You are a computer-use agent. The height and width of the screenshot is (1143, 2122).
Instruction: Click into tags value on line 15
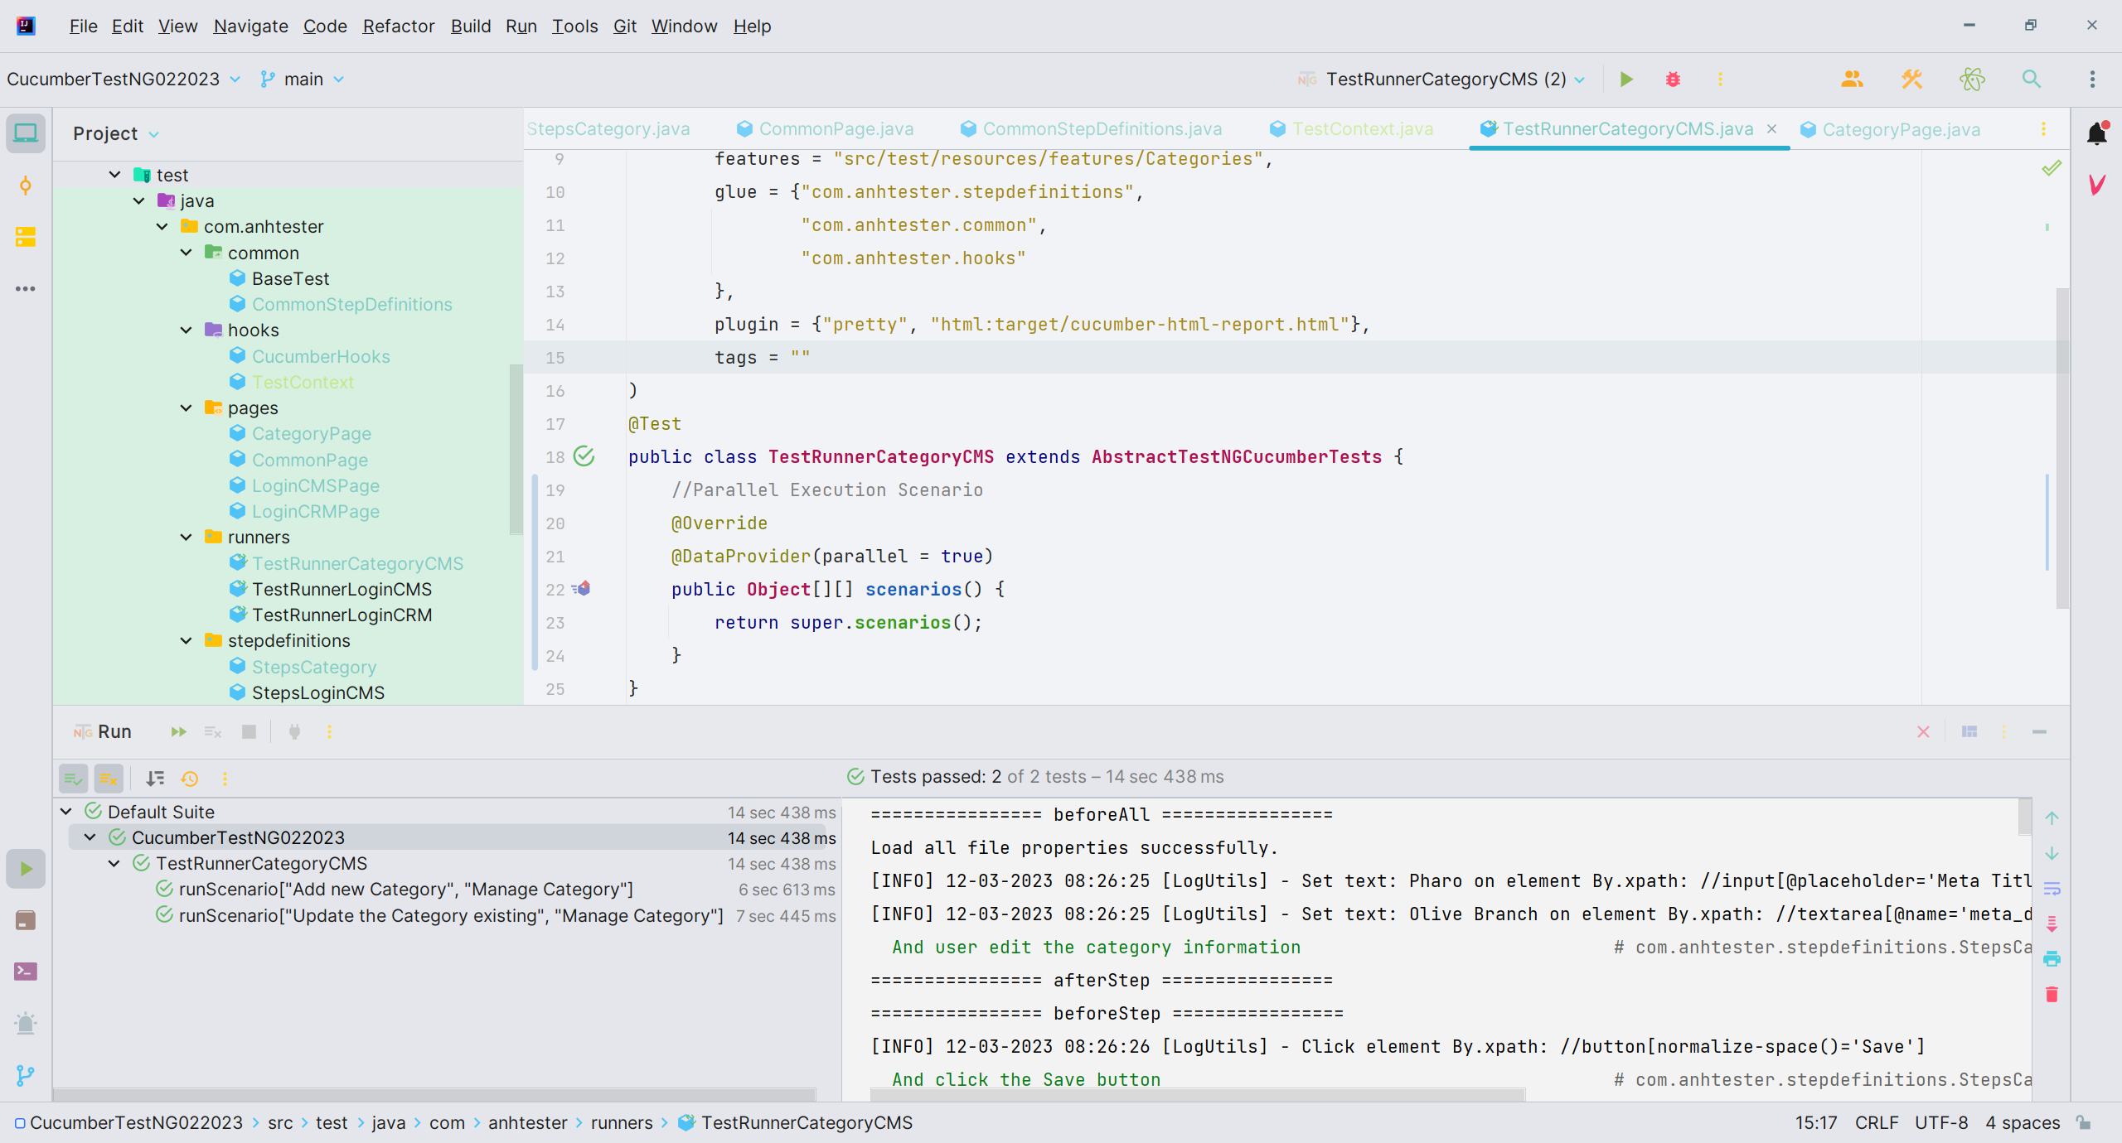click(x=800, y=357)
